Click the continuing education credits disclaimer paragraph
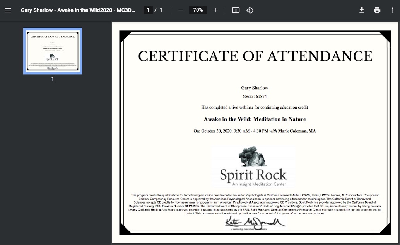Image resolution: width=400 pixels, height=245 pixels. [255, 204]
